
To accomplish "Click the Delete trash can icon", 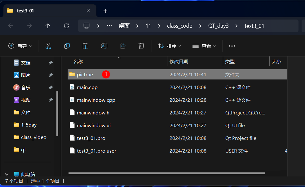I will pyautogui.click(x=141, y=46).
